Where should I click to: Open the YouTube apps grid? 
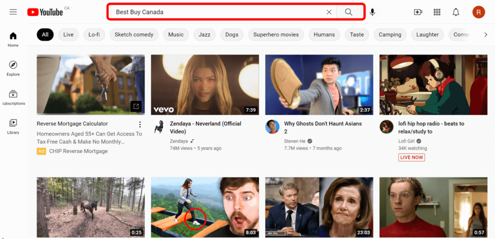click(x=437, y=12)
